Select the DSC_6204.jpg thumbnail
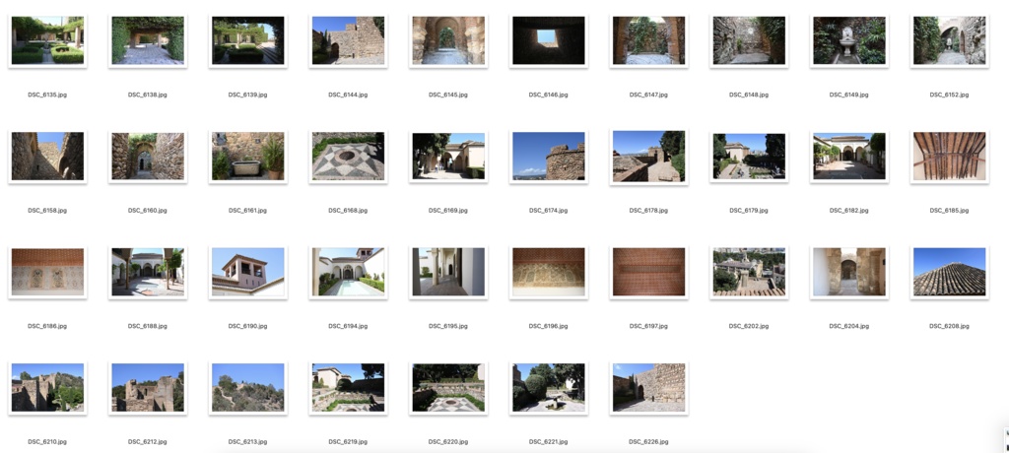This screenshot has height=453, width=1009. pyautogui.click(x=848, y=272)
